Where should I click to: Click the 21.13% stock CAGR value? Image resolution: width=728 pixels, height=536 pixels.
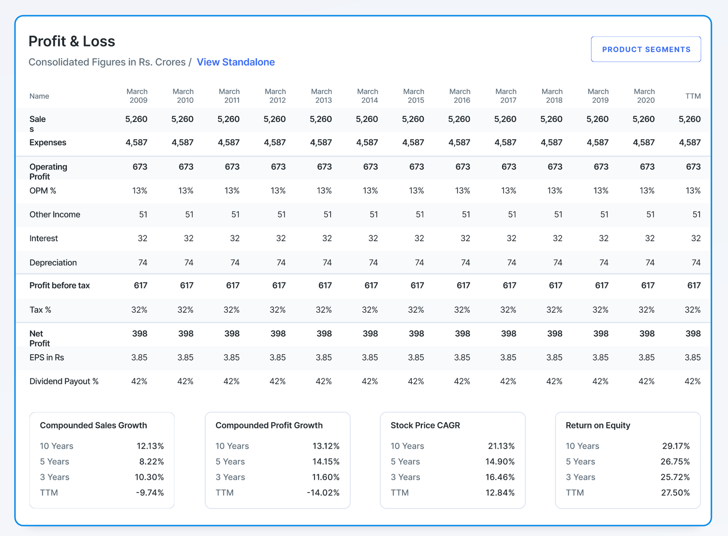point(501,446)
